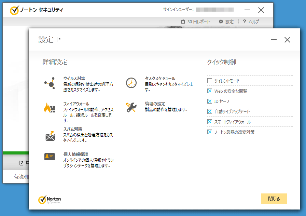Click the description starting with オンラインでの個人情報
The height and width of the screenshot is (216, 306).
point(88,163)
